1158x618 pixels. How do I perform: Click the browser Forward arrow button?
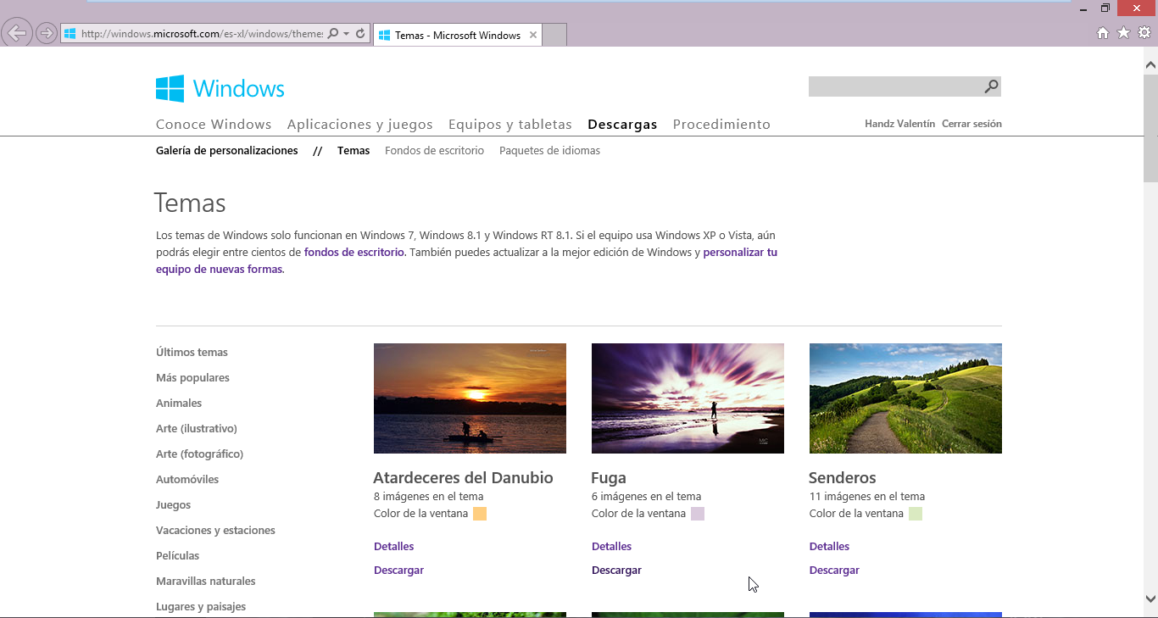pos(47,34)
